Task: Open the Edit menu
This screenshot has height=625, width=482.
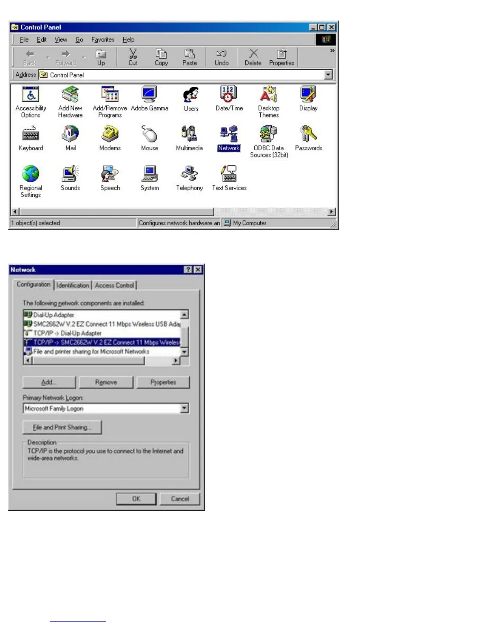Action: point(42,39)
